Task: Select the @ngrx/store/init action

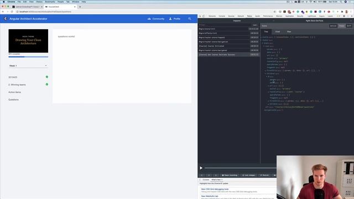Action: click(x=228, y=29)
